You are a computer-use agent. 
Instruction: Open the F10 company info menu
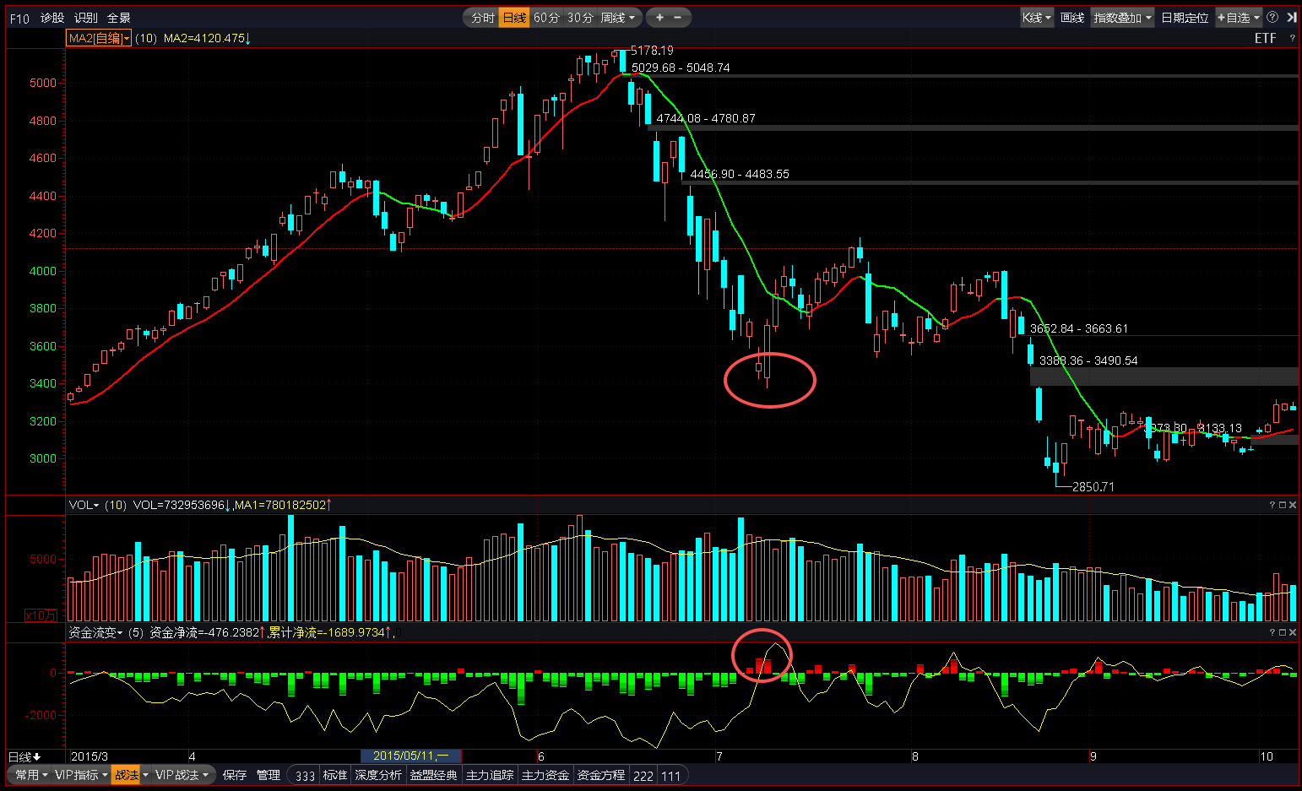pyautogui.click(x=19, y=18)
